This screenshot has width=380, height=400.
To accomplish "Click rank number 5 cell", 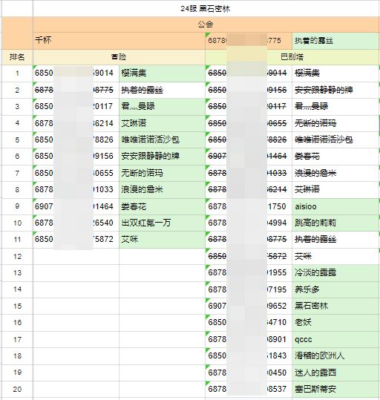I will (17, 140).
